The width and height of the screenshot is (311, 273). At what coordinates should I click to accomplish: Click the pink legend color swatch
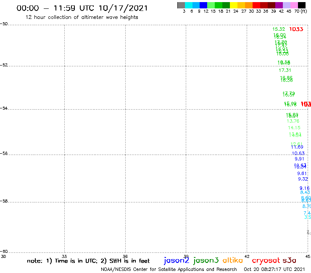tap(294, 5)
